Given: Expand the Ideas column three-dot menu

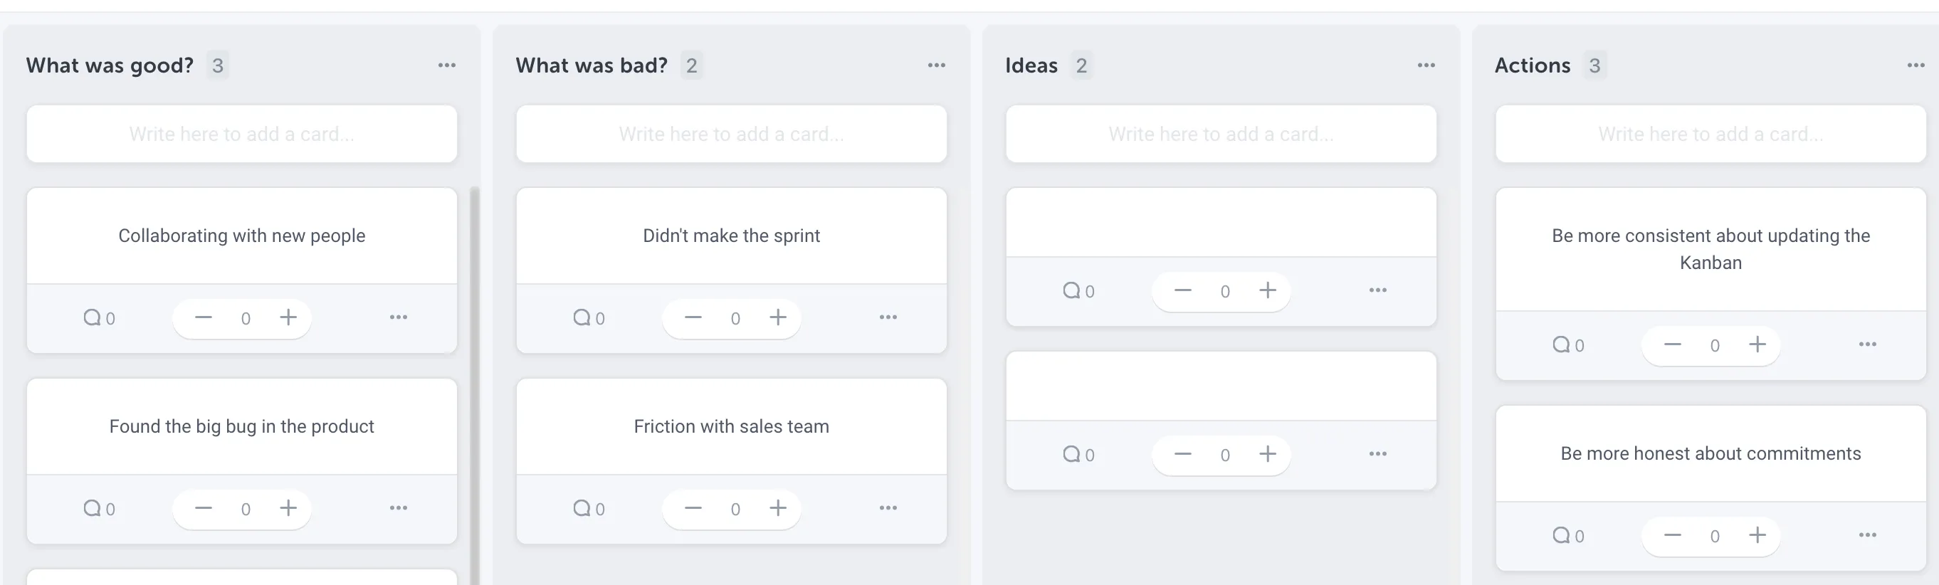Looking at the screenshot, I should tap(1426, 65).
